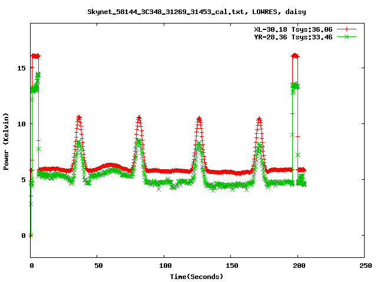Click the Time(Seconds) x-axis label
This screenshot has width=377, height=282.
(x=196, y=277)
